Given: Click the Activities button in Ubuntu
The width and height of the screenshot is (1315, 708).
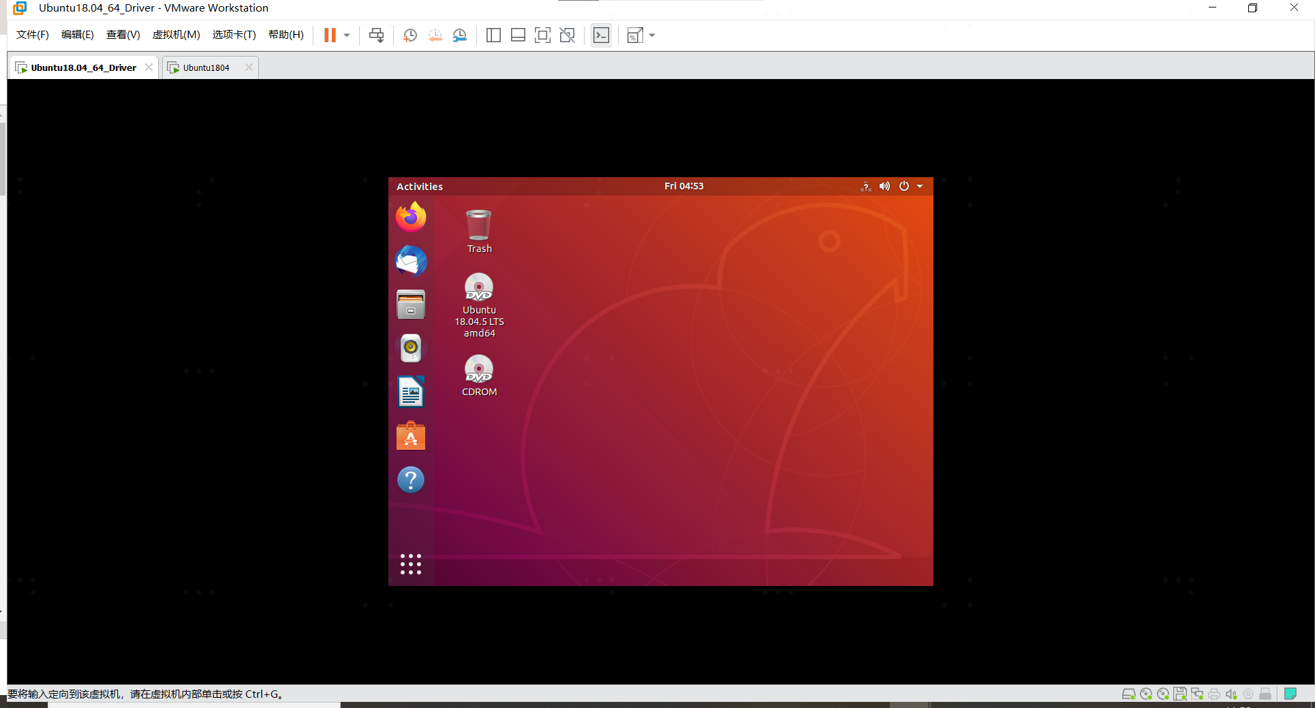Looking at the screenshot, I should click(x=419, y=186).
